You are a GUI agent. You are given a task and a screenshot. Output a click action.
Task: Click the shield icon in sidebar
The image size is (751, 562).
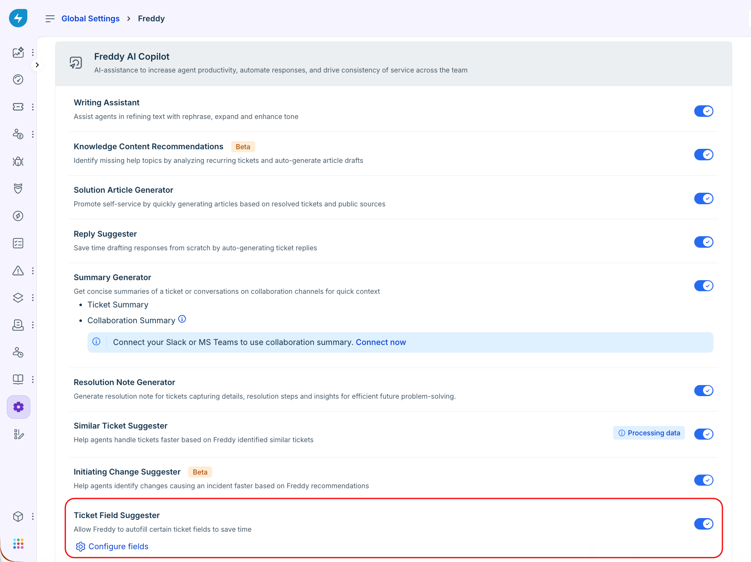[18, 189]
